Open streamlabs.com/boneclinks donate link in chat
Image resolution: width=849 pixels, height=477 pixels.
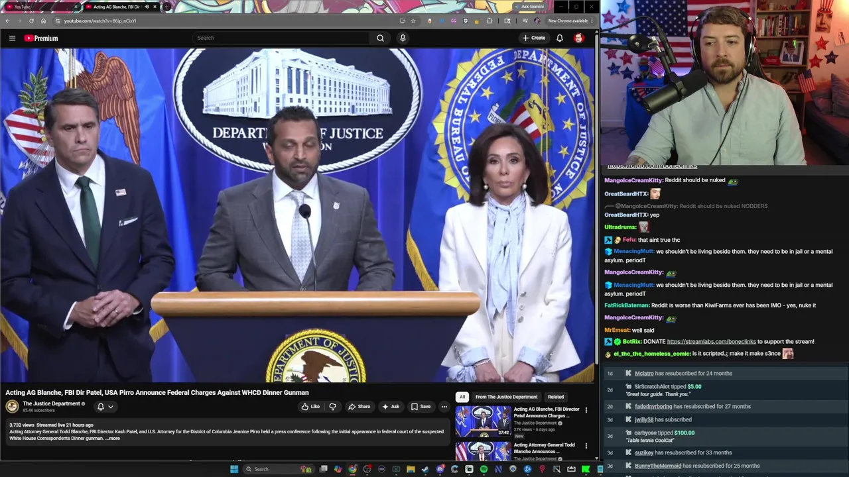(x=711, y=342)
